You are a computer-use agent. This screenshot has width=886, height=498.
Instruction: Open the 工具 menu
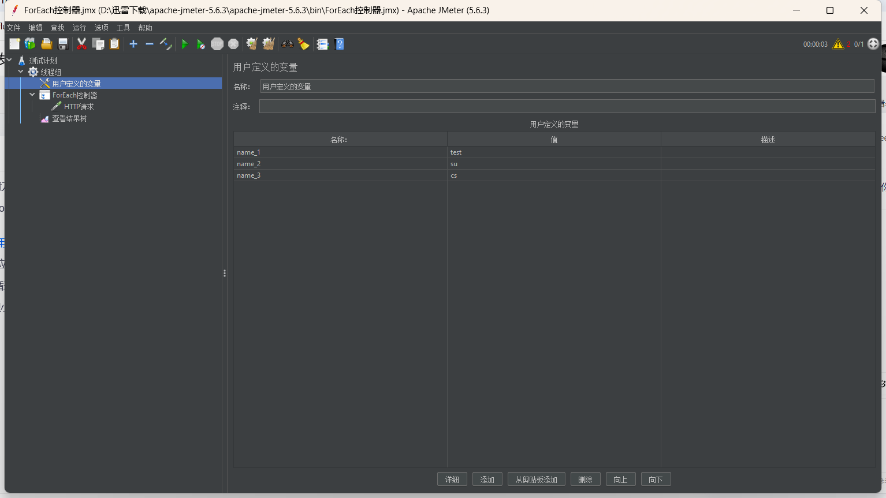click(x=123, y=28)
